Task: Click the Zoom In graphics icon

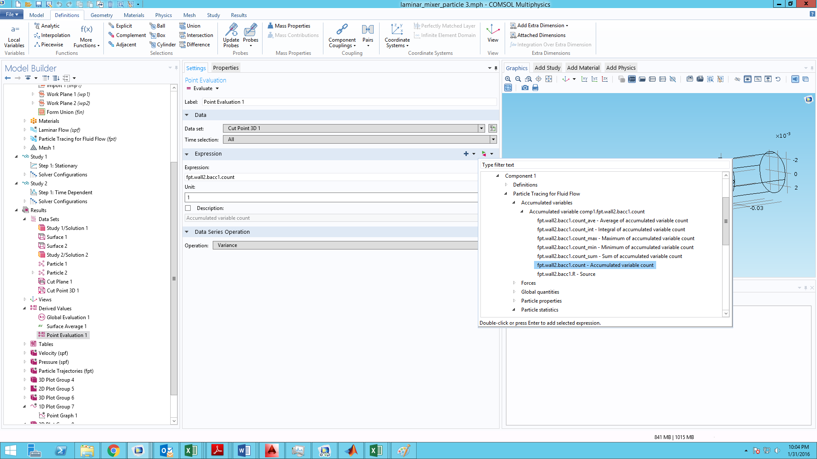Action: coord(508,79)
